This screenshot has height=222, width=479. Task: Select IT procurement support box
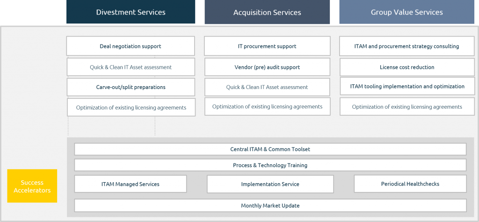267,46
